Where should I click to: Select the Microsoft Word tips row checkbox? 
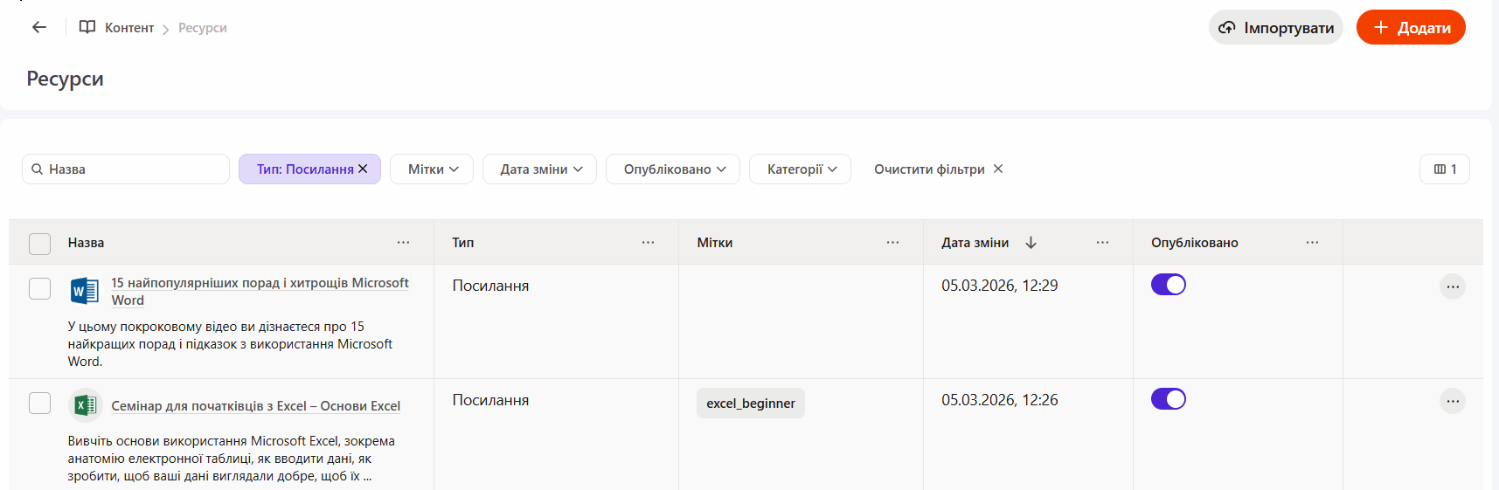click(x=40, y=288)
